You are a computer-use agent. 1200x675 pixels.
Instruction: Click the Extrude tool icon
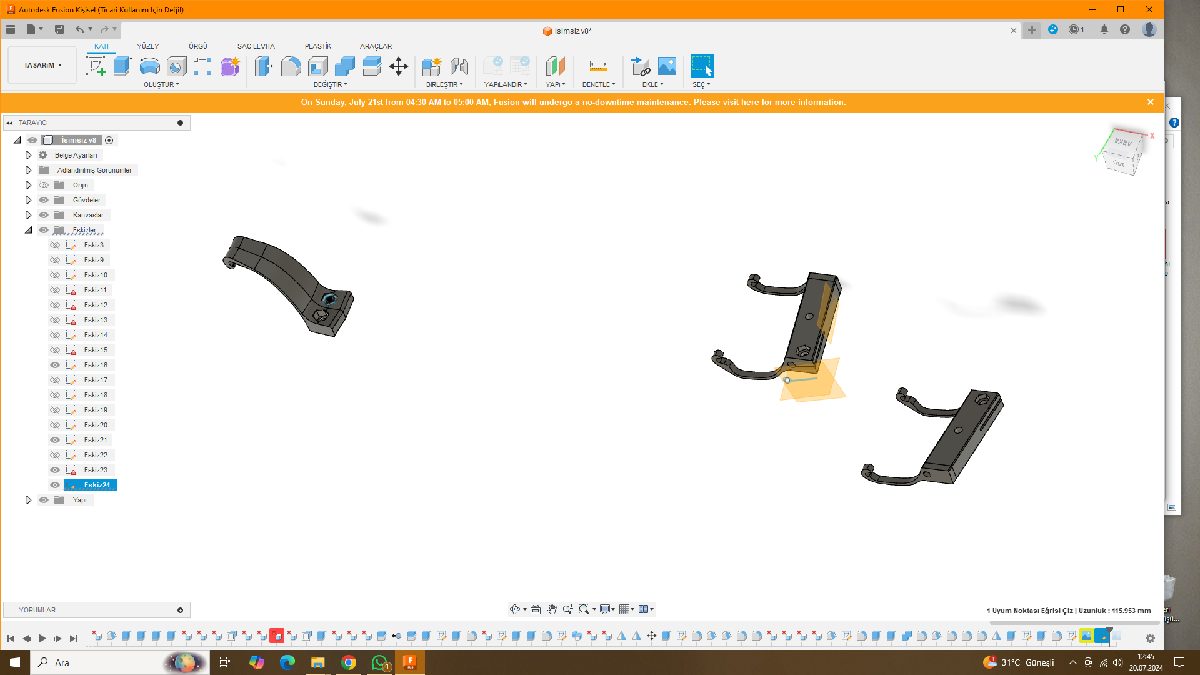click(x=122, y=66)
